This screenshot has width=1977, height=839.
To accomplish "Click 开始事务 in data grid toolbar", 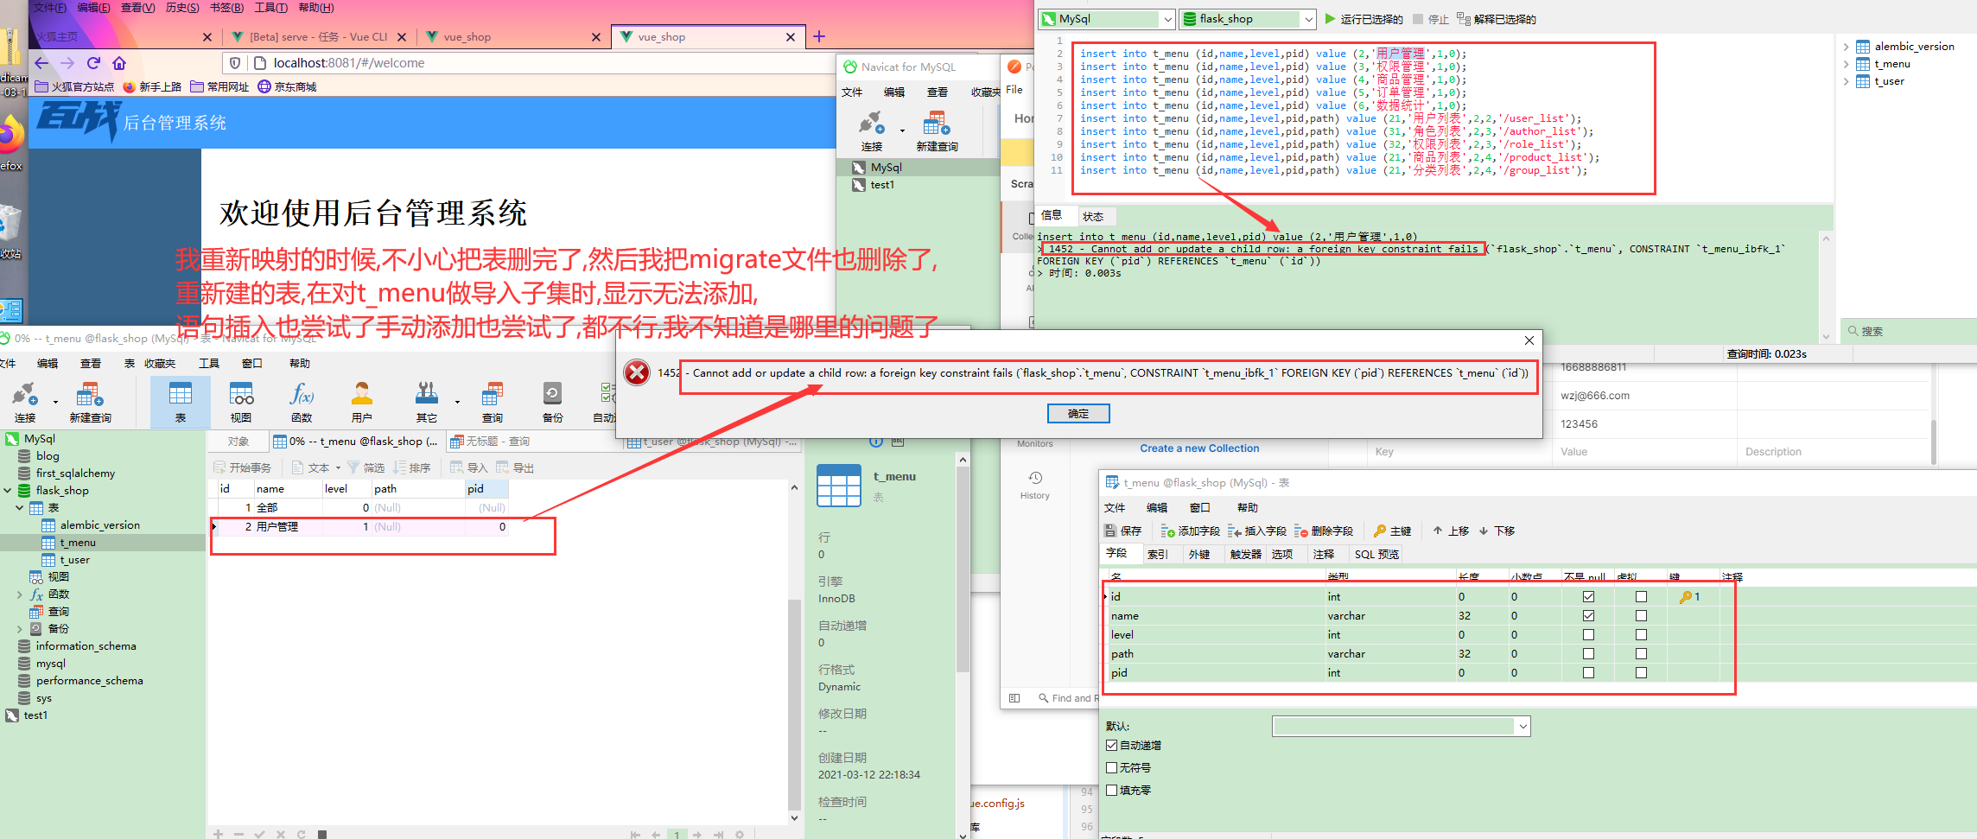I will 243,467.
